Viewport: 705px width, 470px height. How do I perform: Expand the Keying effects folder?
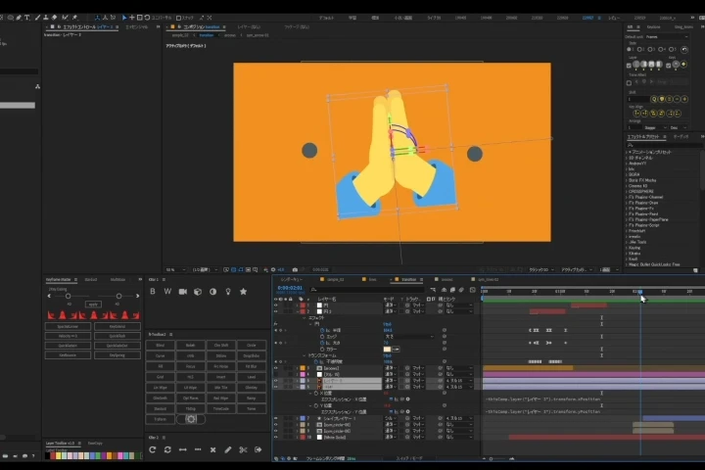click(627, 248)
